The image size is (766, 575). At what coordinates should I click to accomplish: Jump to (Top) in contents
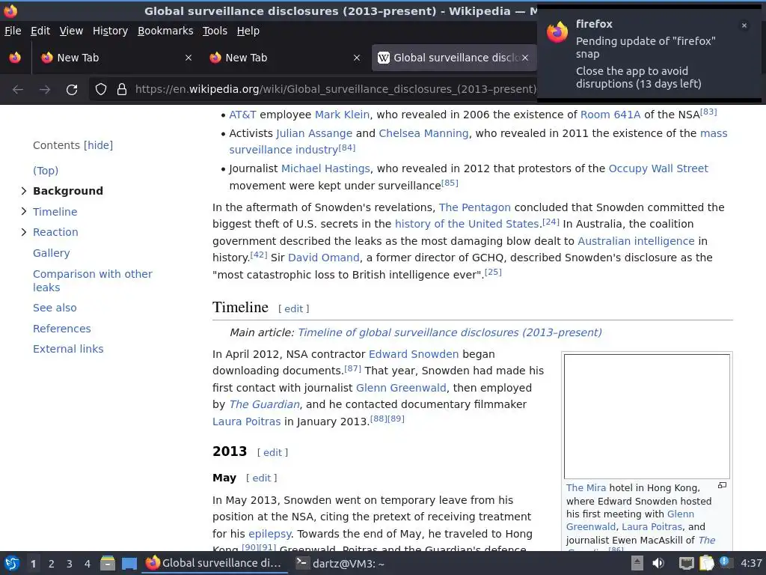tap(46, 171)
